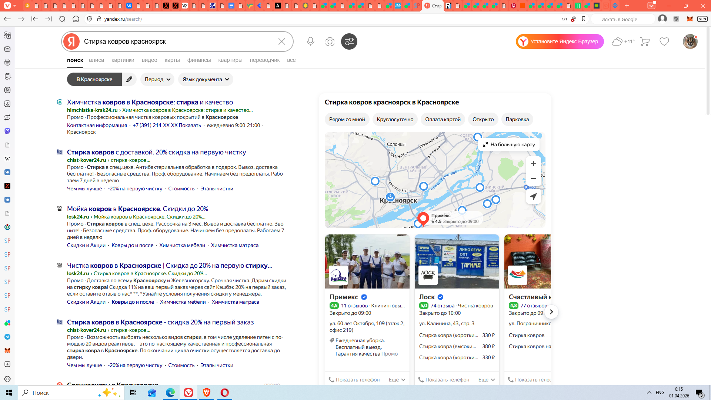Switch to the карты tab

[172, 60]
